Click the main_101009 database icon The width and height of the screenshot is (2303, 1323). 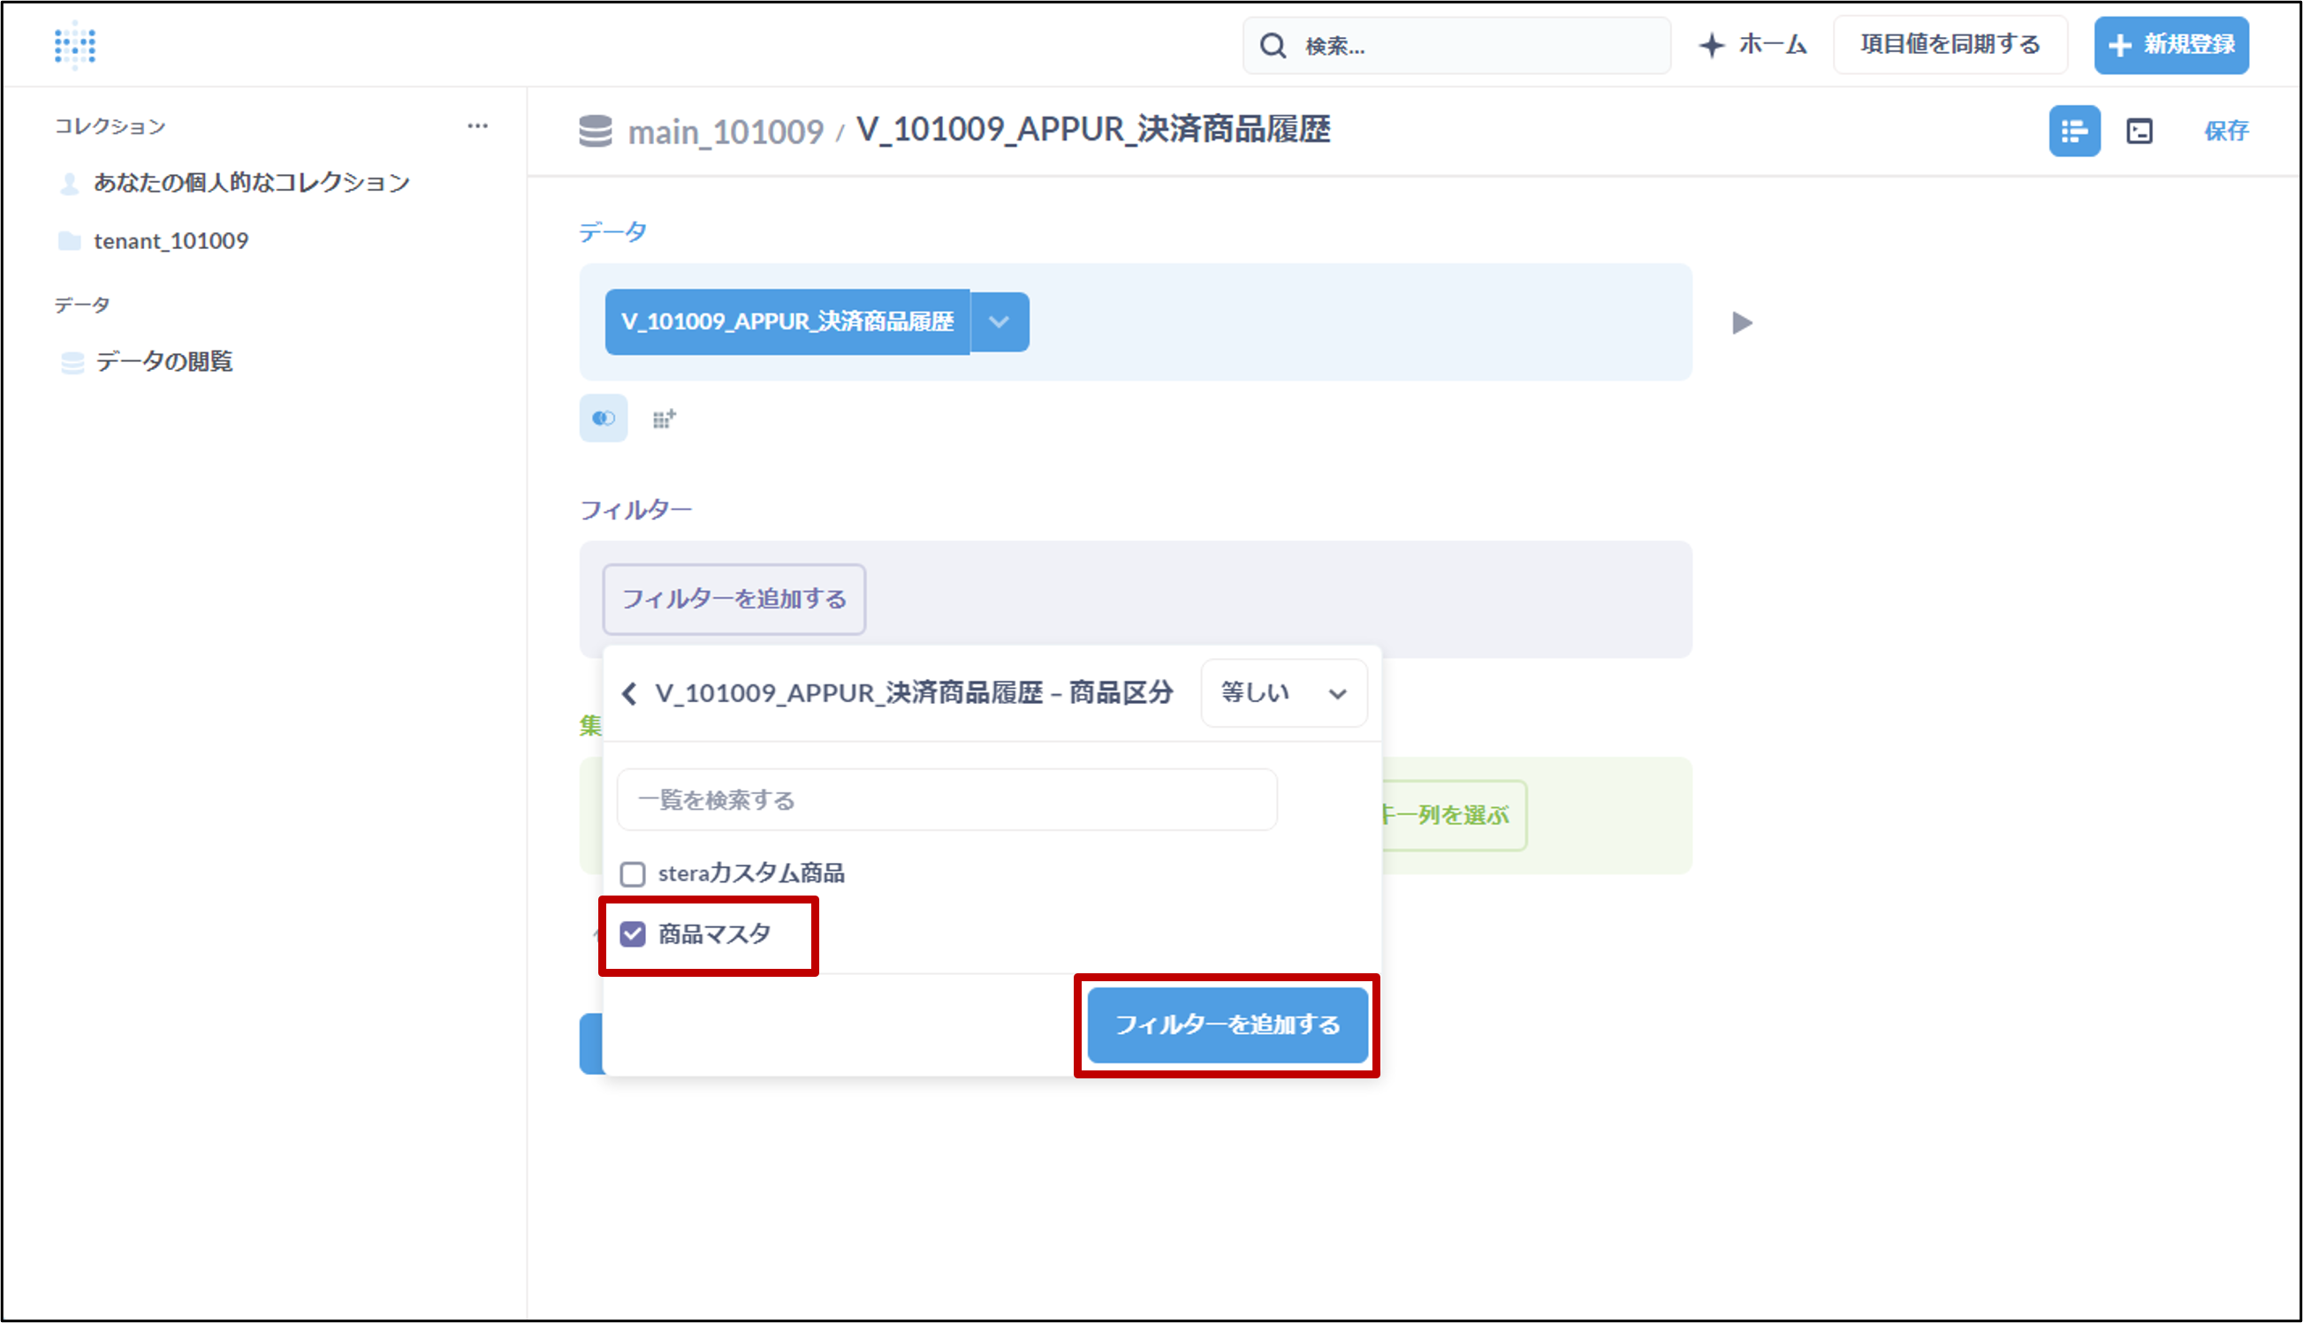596,131
